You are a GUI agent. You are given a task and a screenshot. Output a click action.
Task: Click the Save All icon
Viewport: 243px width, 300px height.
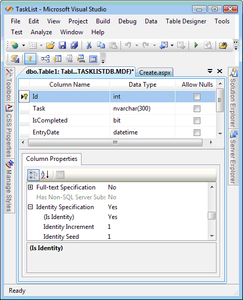[x=74, y=45]
